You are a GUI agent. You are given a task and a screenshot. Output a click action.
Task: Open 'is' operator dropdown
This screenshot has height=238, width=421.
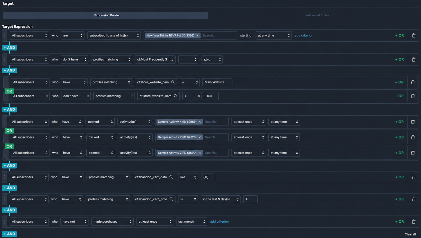[x=188, y=199]
